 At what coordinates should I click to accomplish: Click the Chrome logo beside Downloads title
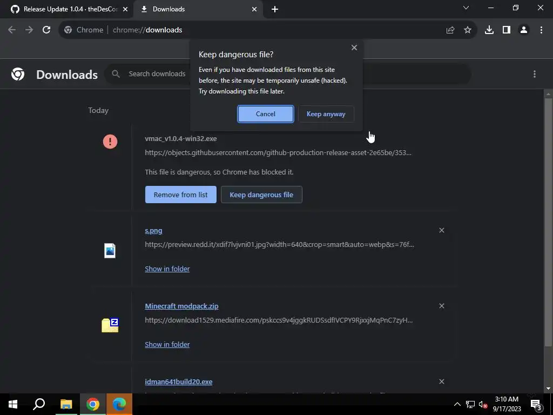coord(18,74)
